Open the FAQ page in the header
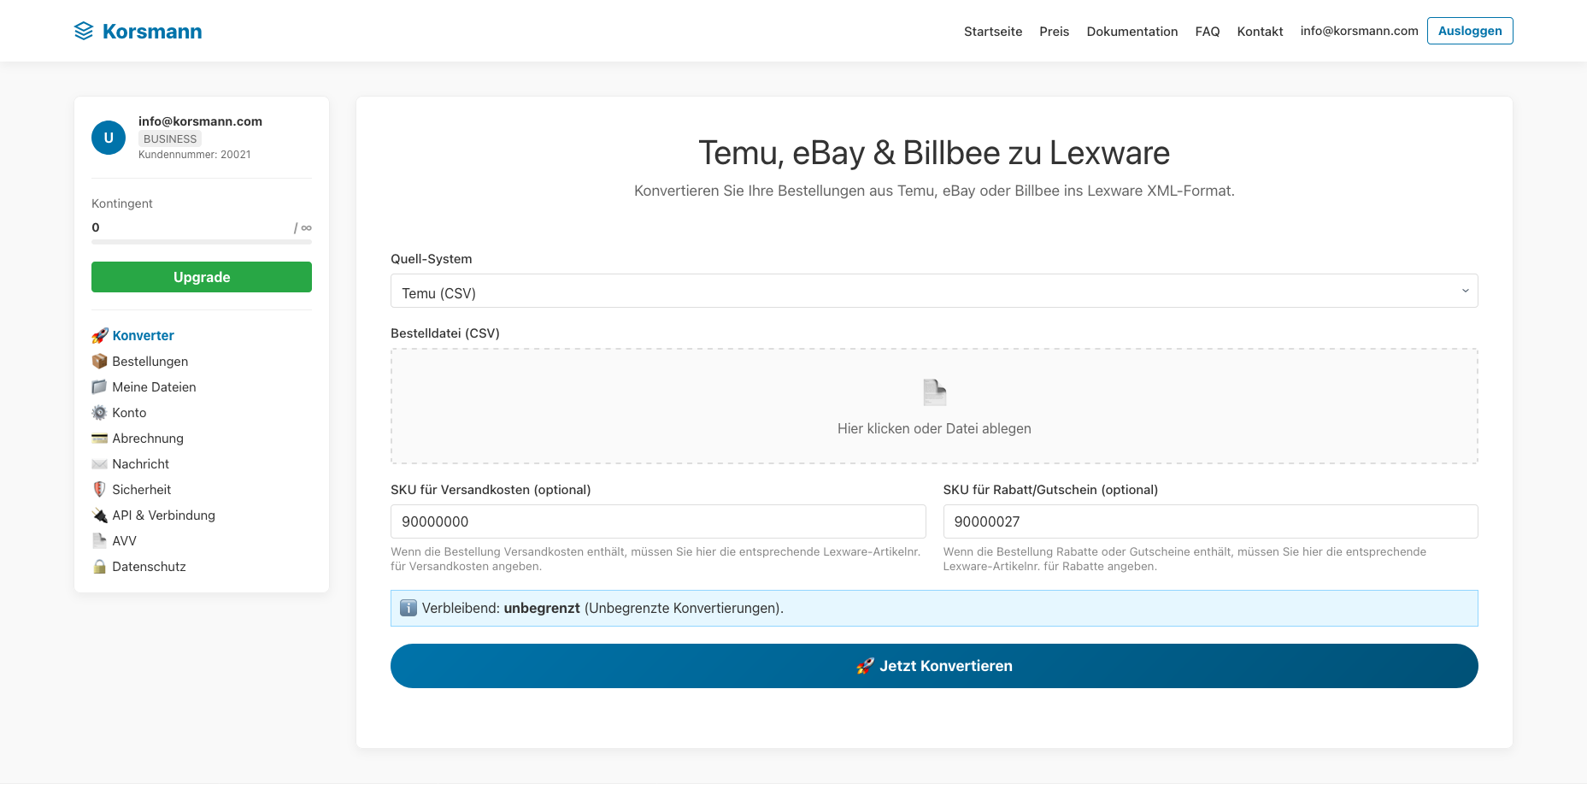The height and width of the screenshot is (801, 1587). 1208,32
